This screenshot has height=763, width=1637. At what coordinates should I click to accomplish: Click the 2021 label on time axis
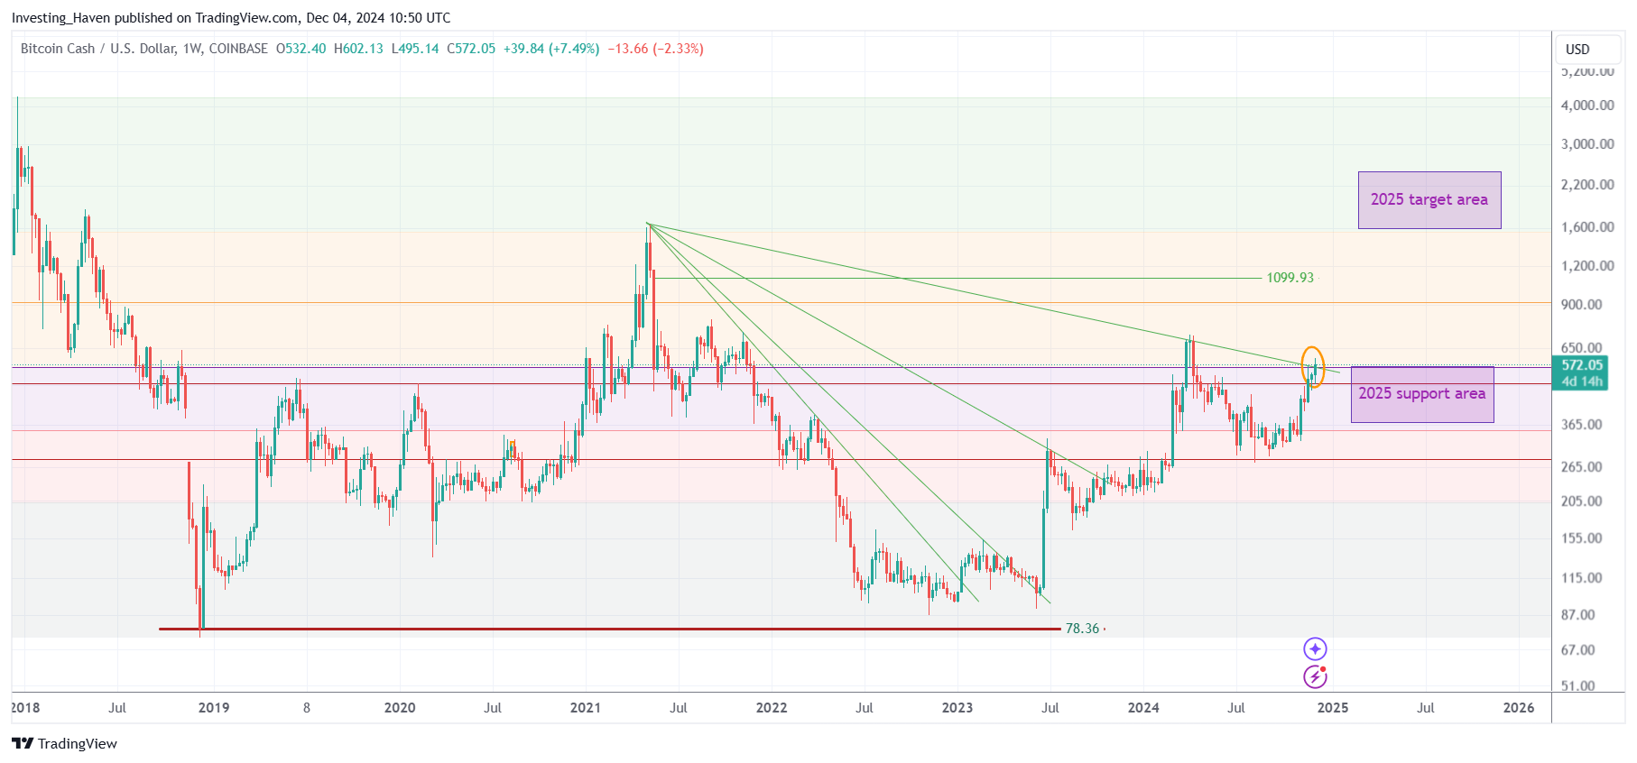pos(586,708)
